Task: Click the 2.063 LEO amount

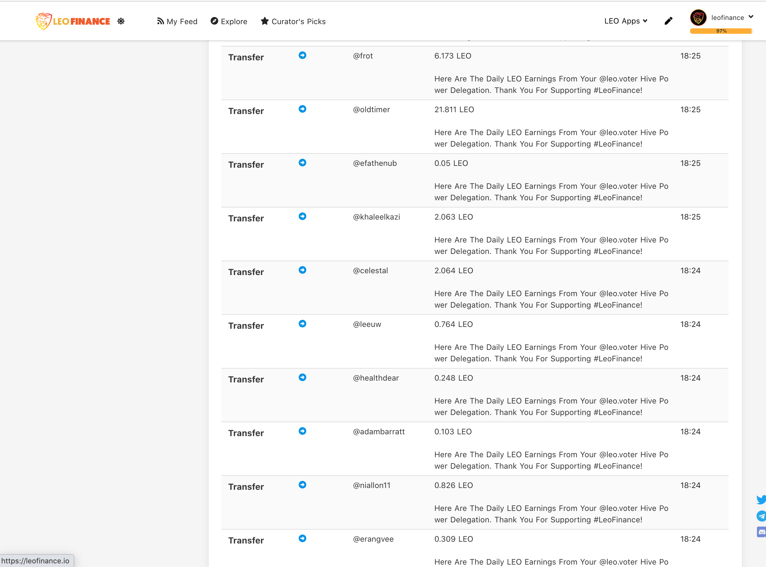Action: [x=453, y=217]
